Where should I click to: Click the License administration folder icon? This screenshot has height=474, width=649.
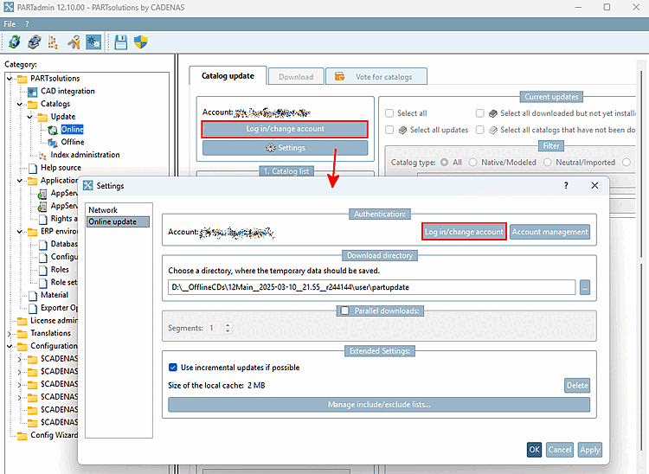coord(22,321)
